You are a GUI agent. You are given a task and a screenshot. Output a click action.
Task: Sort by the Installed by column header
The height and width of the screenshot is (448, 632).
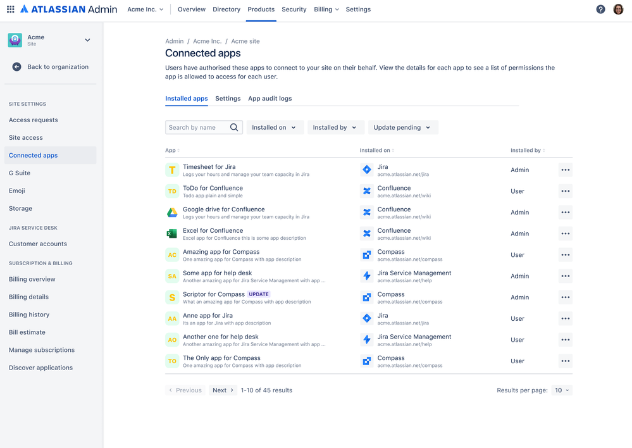coord(528,151)
